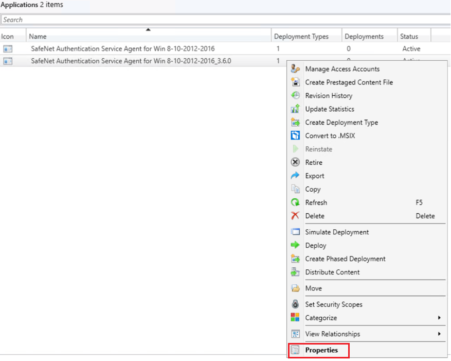Image resolution: width=451 pixels, height=361 pixels.
Task: Click Active status of first application
Action: click(x=411, y=49)
